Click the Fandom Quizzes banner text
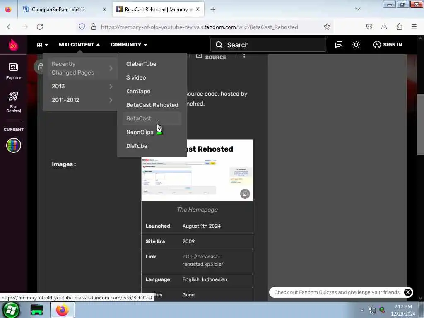Image resolution: width=424 pixels, height=318 pixels. [x=337, y=292]
